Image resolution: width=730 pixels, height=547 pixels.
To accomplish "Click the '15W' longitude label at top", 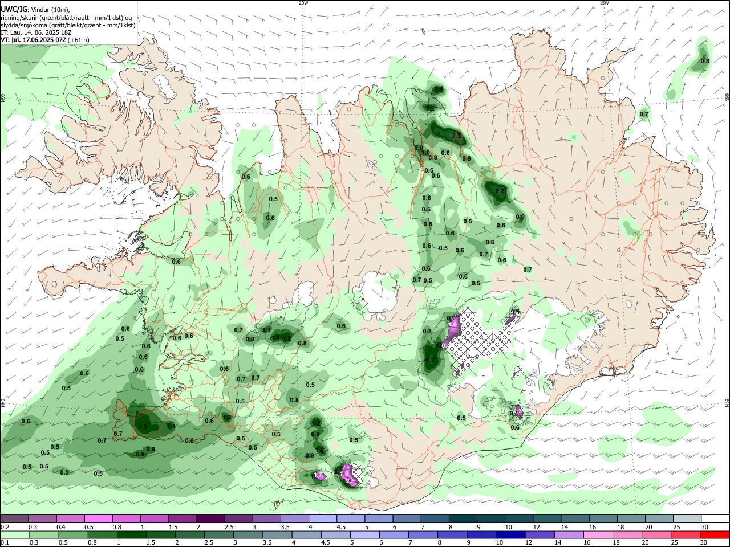I will tap(604, 3).
